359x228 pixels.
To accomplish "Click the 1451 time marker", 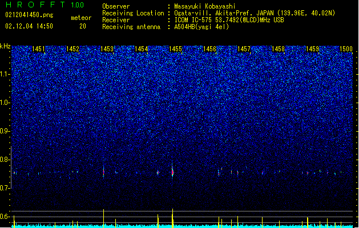I will pos(38,49).
